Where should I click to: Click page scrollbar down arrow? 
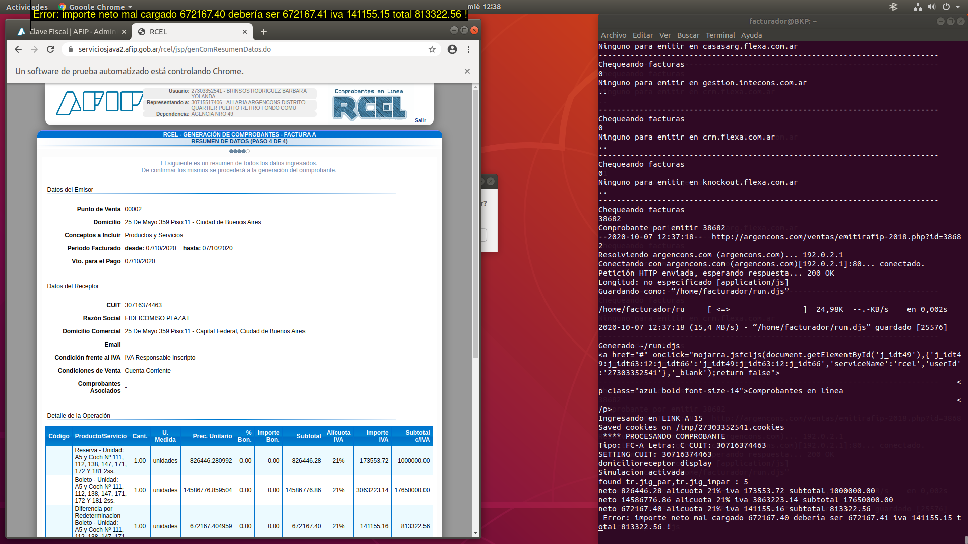(x=475, y=533)
